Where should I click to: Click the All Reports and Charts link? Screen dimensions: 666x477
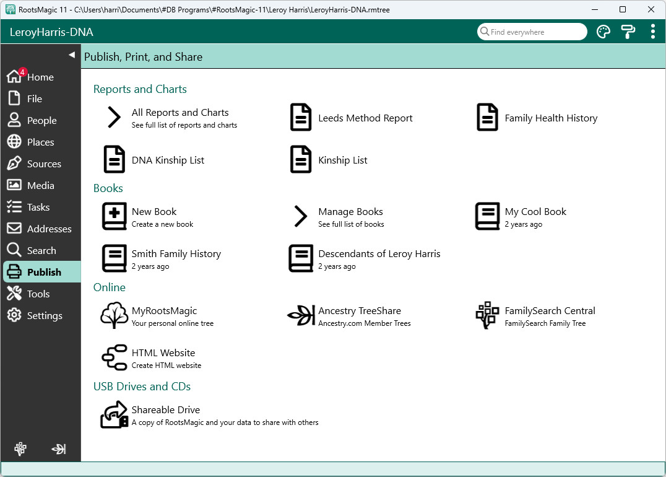point(180,112)
